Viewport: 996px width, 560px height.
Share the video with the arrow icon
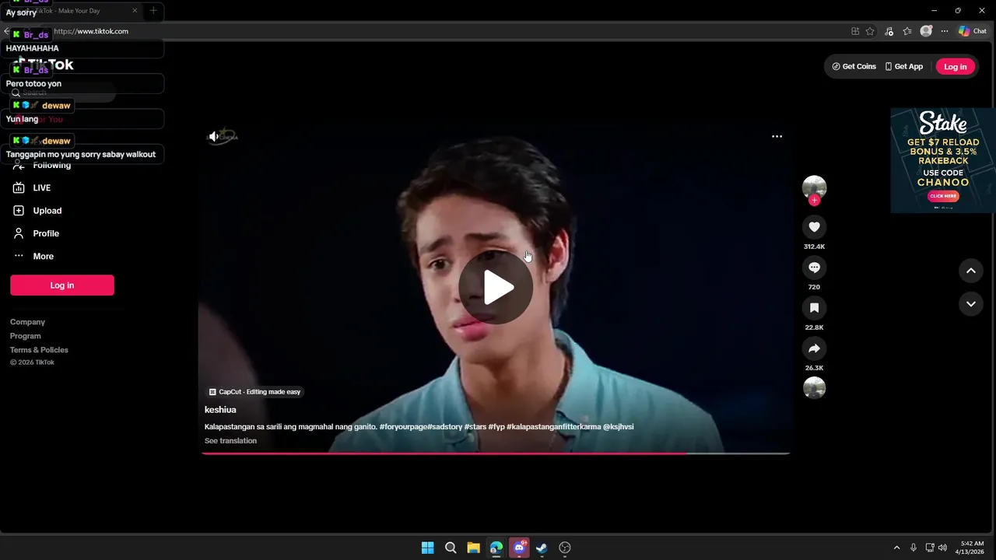coord(814,348)
